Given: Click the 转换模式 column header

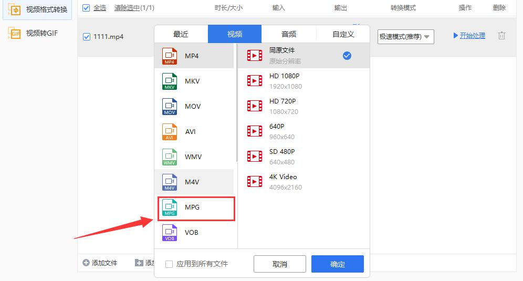Looking at the screenshot, I should [403, 8].
